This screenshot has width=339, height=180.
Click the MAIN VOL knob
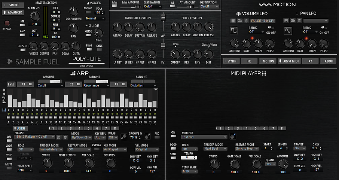point(34,16)
